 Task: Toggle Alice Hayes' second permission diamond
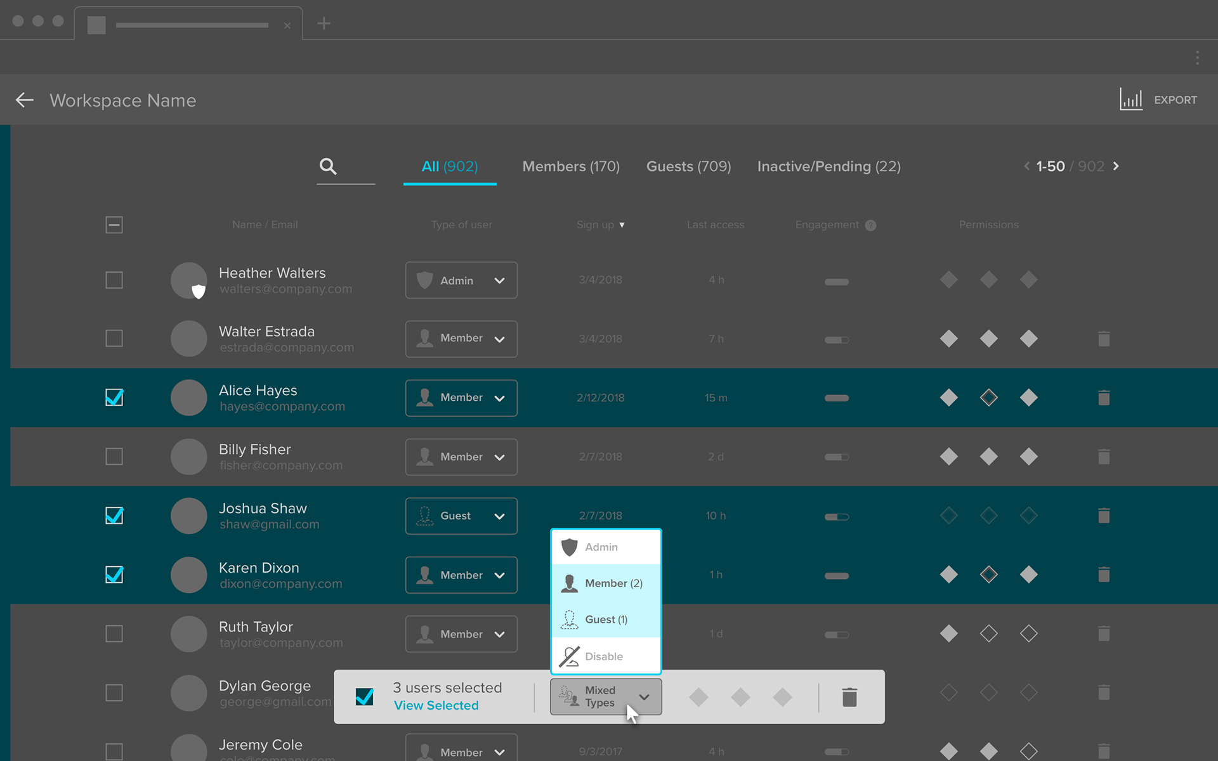tap(989, 398)
